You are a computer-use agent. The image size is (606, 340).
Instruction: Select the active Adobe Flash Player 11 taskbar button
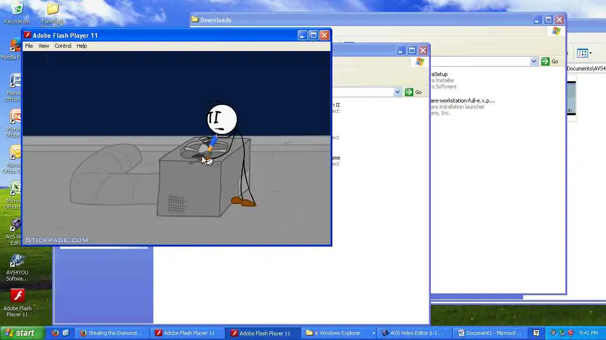pos(263,333)
